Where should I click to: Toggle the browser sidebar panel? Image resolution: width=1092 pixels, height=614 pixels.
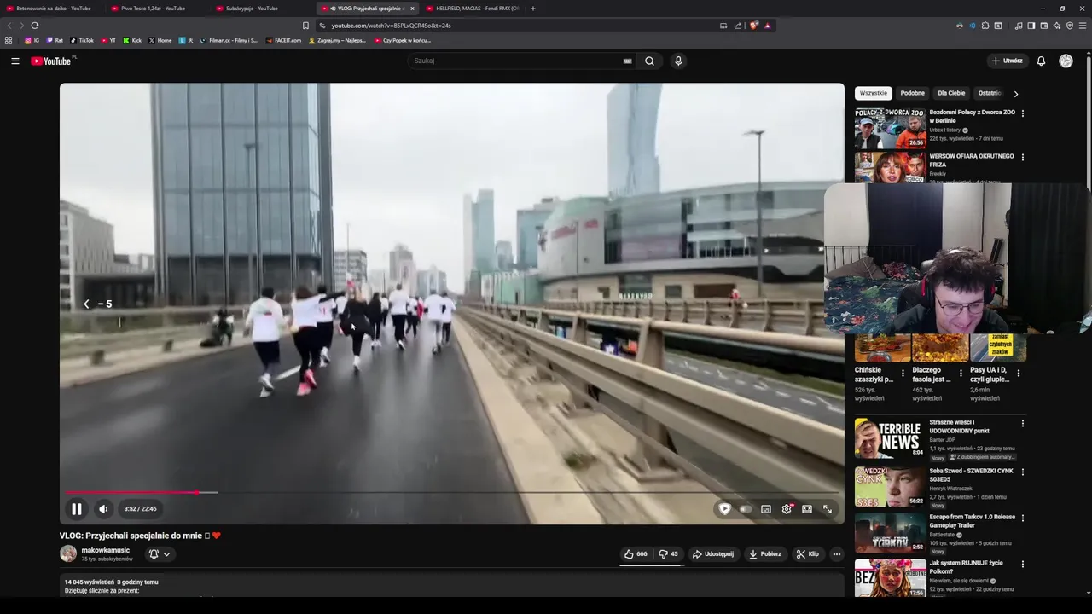pyautogui.click(x=1031, y=26)
